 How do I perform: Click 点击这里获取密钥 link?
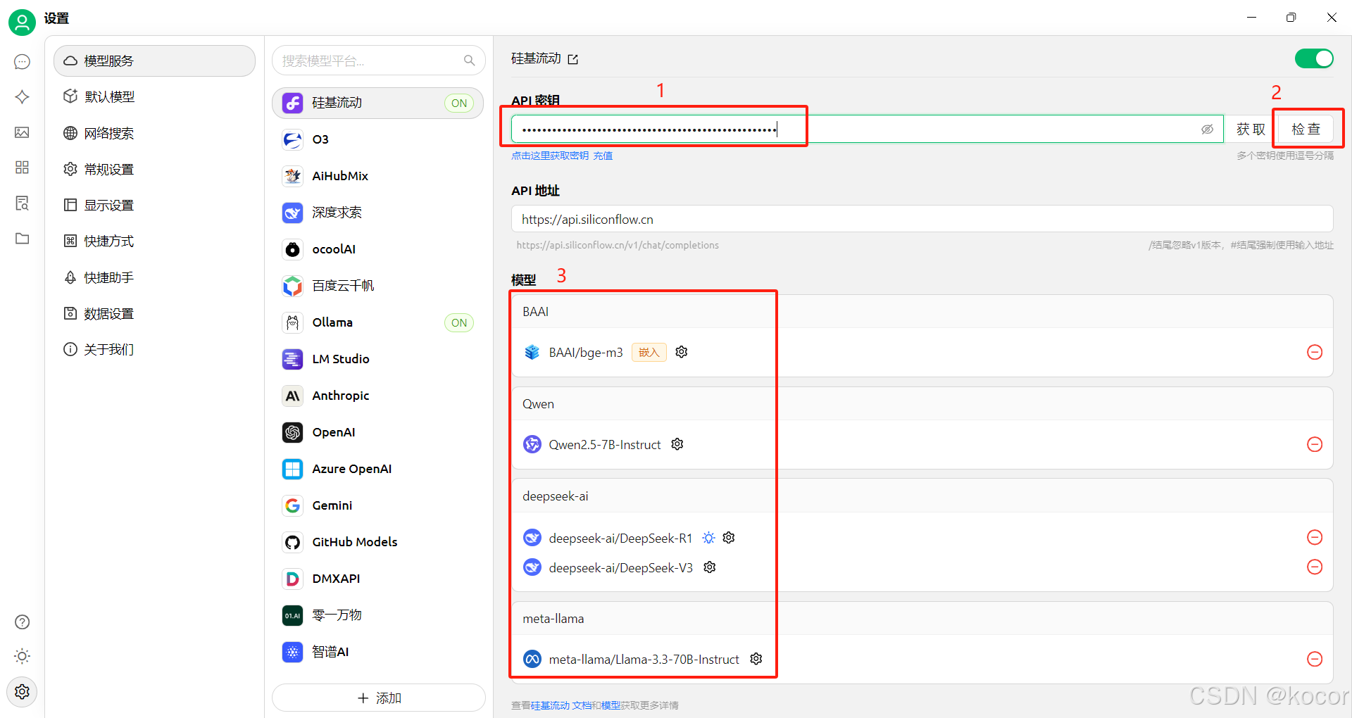coord(550,156)
